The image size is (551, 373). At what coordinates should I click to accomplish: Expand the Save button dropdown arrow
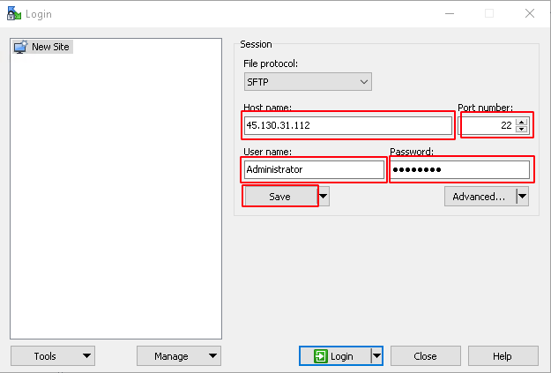324,197
